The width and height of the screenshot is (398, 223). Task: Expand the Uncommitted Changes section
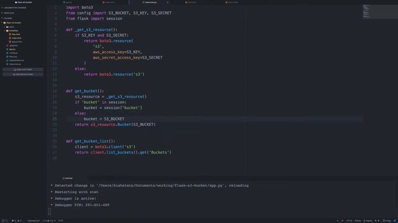tap(2, 7)
